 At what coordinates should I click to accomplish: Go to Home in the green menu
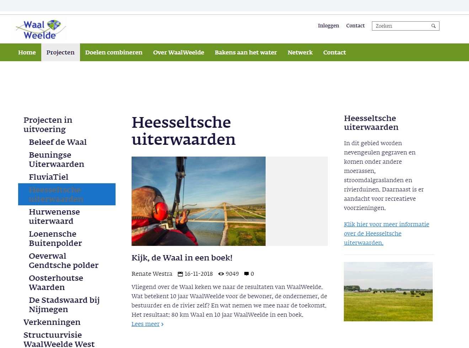click(x=27, y=52)
